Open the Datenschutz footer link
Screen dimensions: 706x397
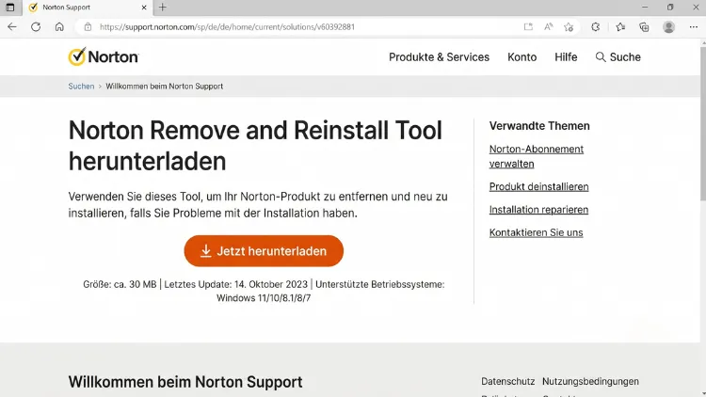pos(508,381)
